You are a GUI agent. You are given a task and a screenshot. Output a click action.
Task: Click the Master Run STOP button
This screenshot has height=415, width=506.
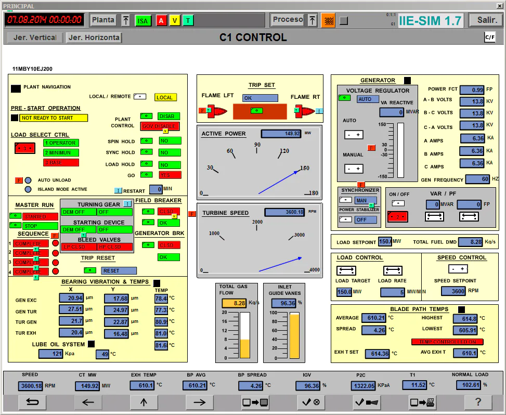pyautogui.click(x=41, y=226)
